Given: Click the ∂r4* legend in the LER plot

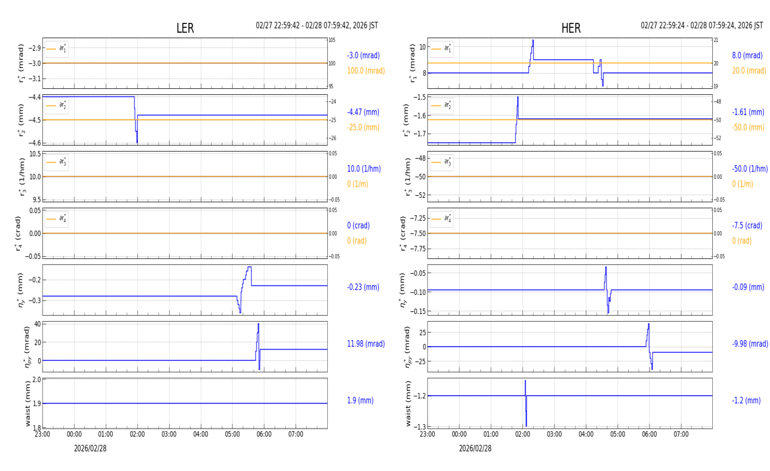Looking at the screenshot, I should pos(57,219).
